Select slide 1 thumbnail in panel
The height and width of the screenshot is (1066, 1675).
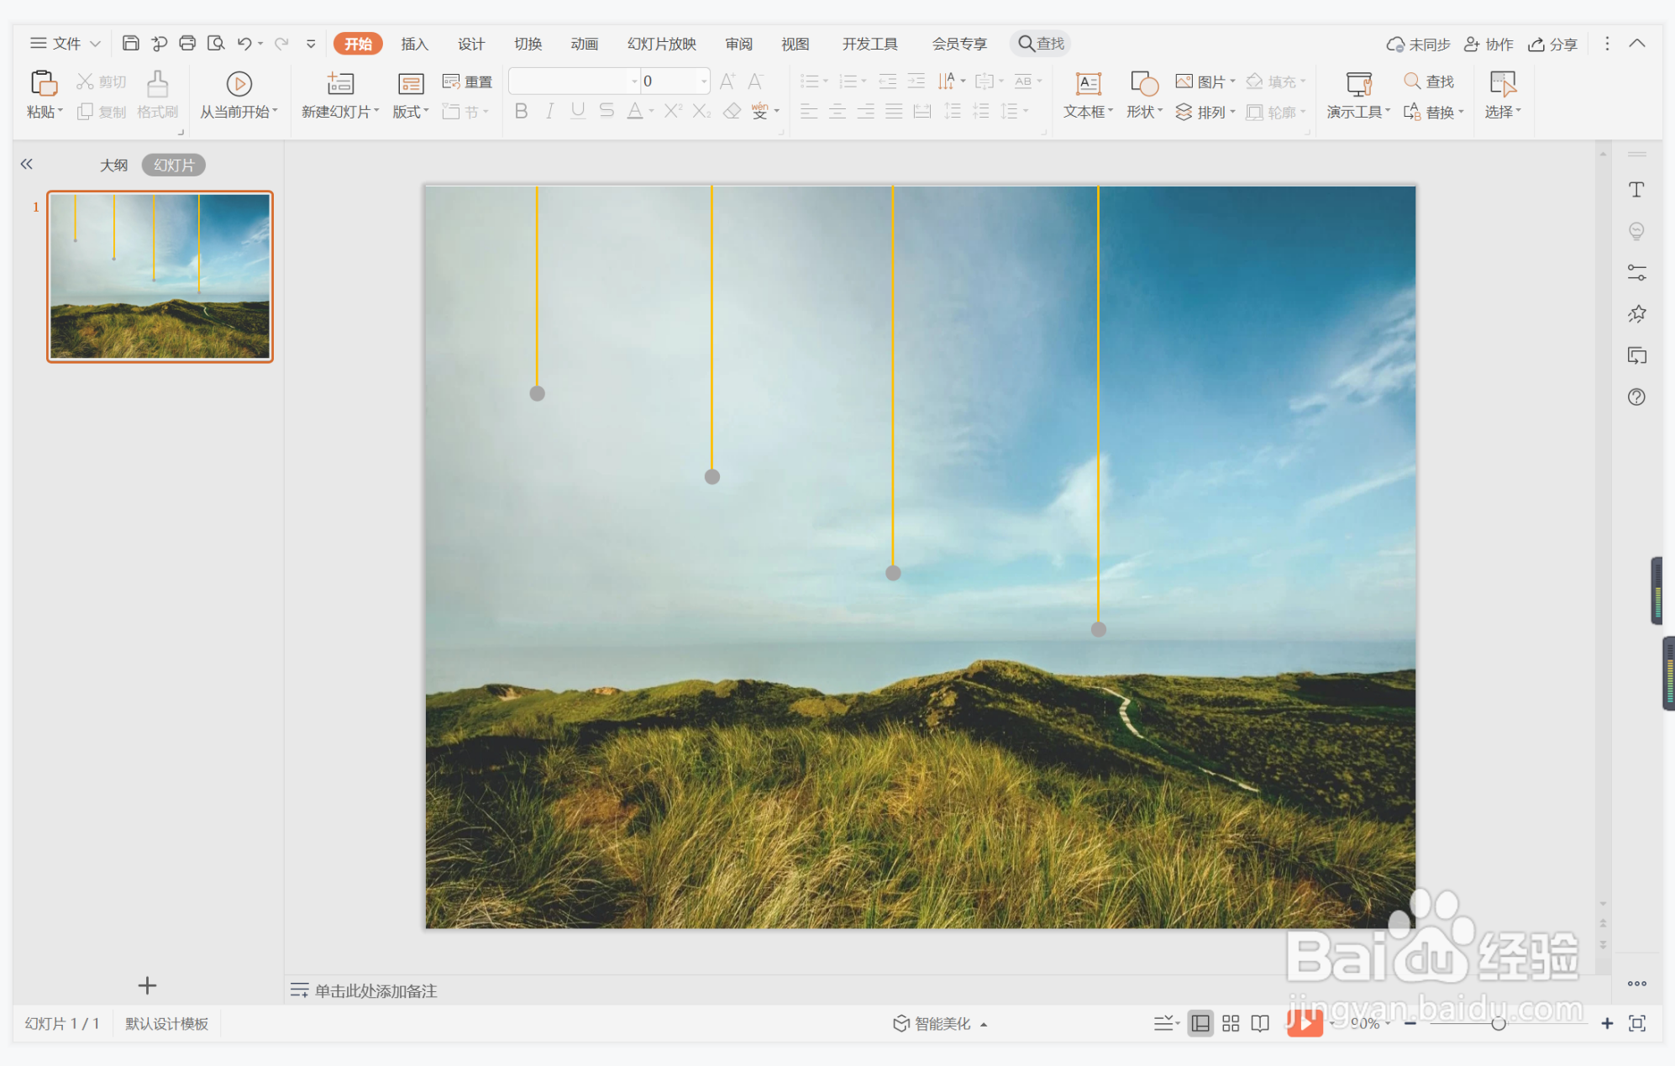160,276
